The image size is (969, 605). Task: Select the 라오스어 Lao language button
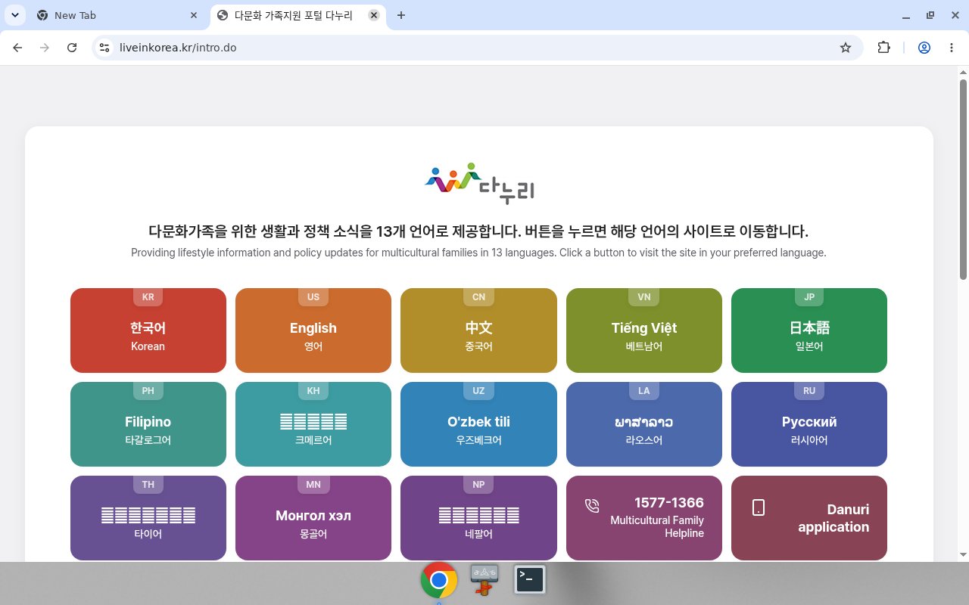(644, 424)
